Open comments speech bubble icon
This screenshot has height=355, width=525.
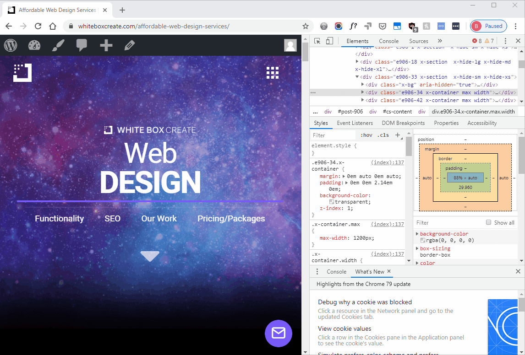pyautogui.click(x=82, y=45)
